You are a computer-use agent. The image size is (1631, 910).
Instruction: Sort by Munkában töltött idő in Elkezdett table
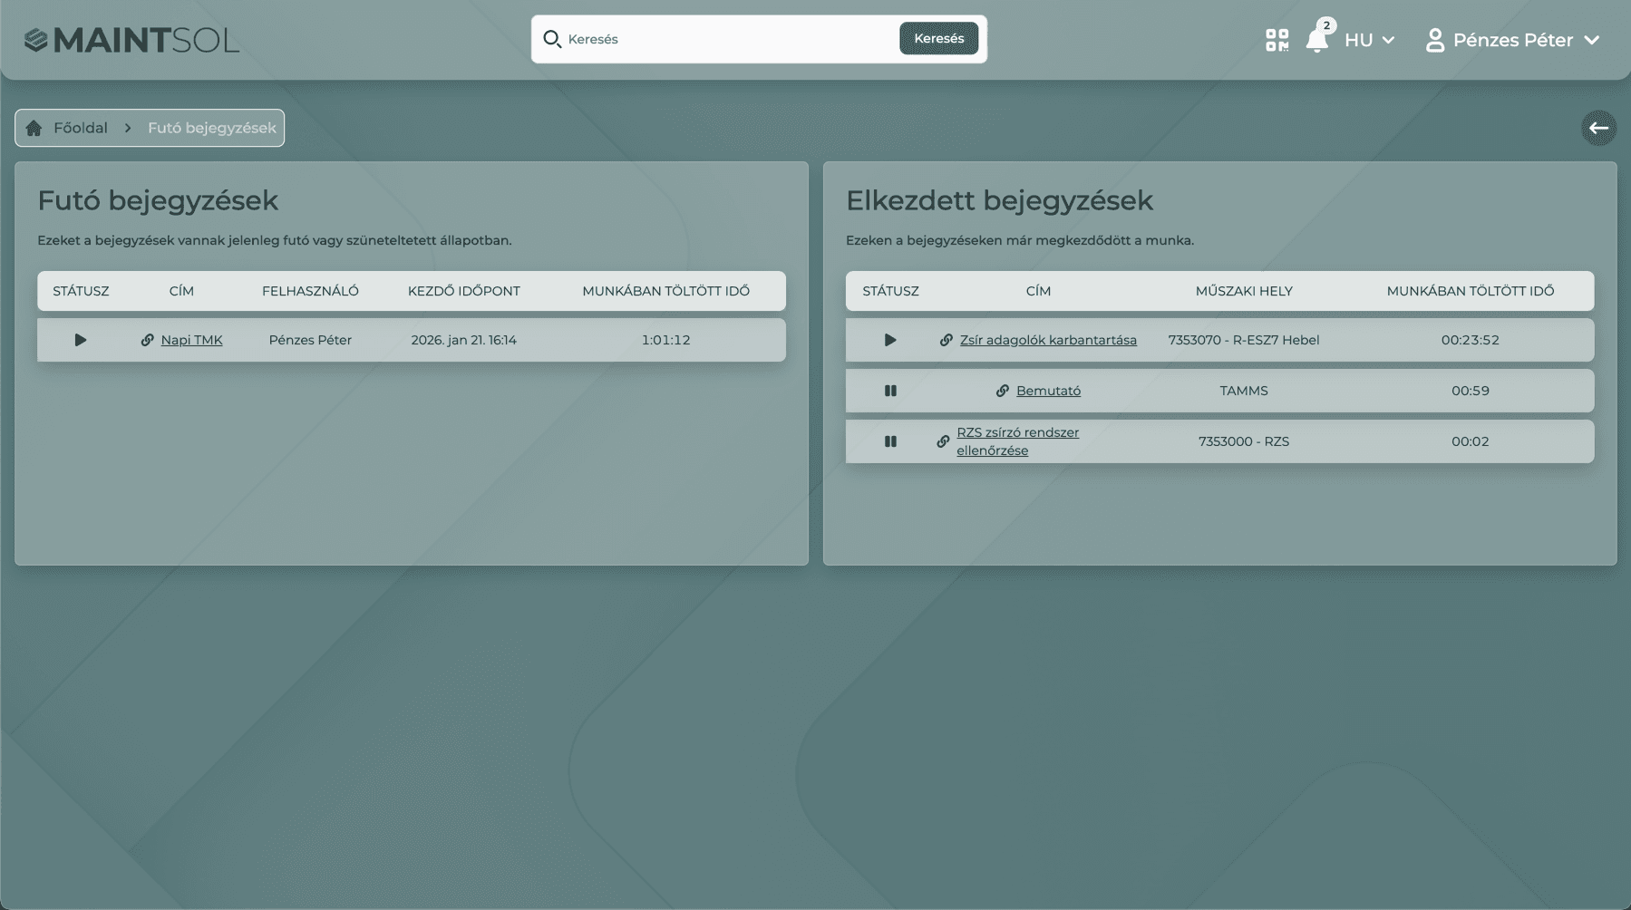(x=1470, y=291)
